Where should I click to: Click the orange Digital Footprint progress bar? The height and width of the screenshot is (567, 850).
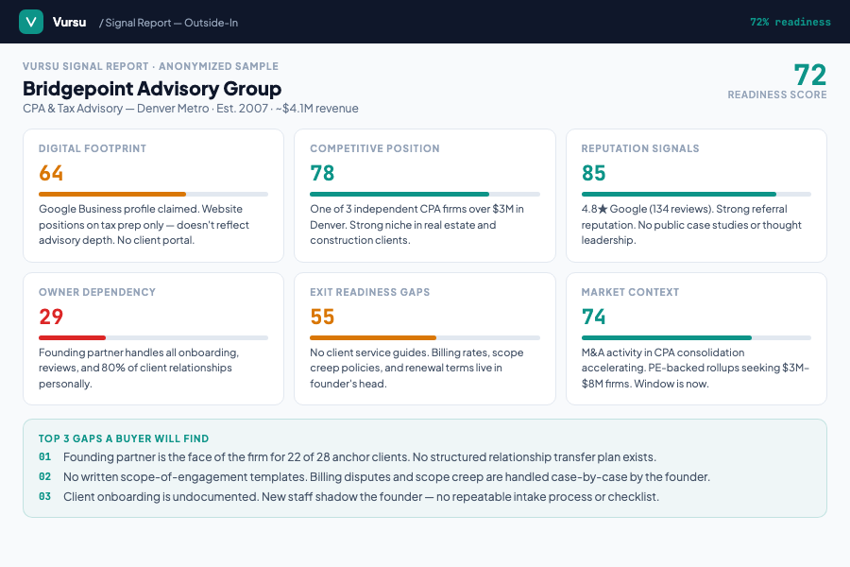click(x=153, y=195)
